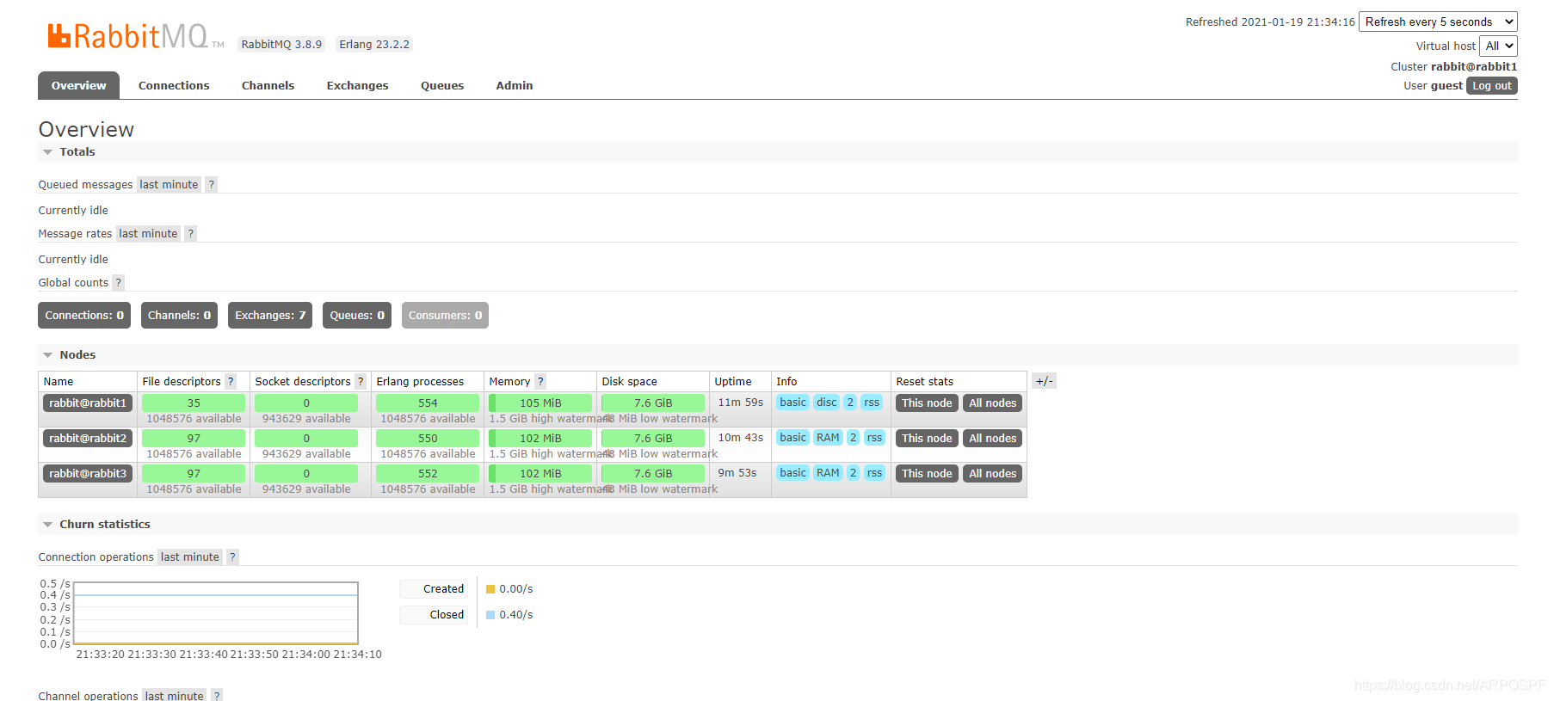Open Exchanges: 7 count
1554x701 pixels.
click(270, 315)
